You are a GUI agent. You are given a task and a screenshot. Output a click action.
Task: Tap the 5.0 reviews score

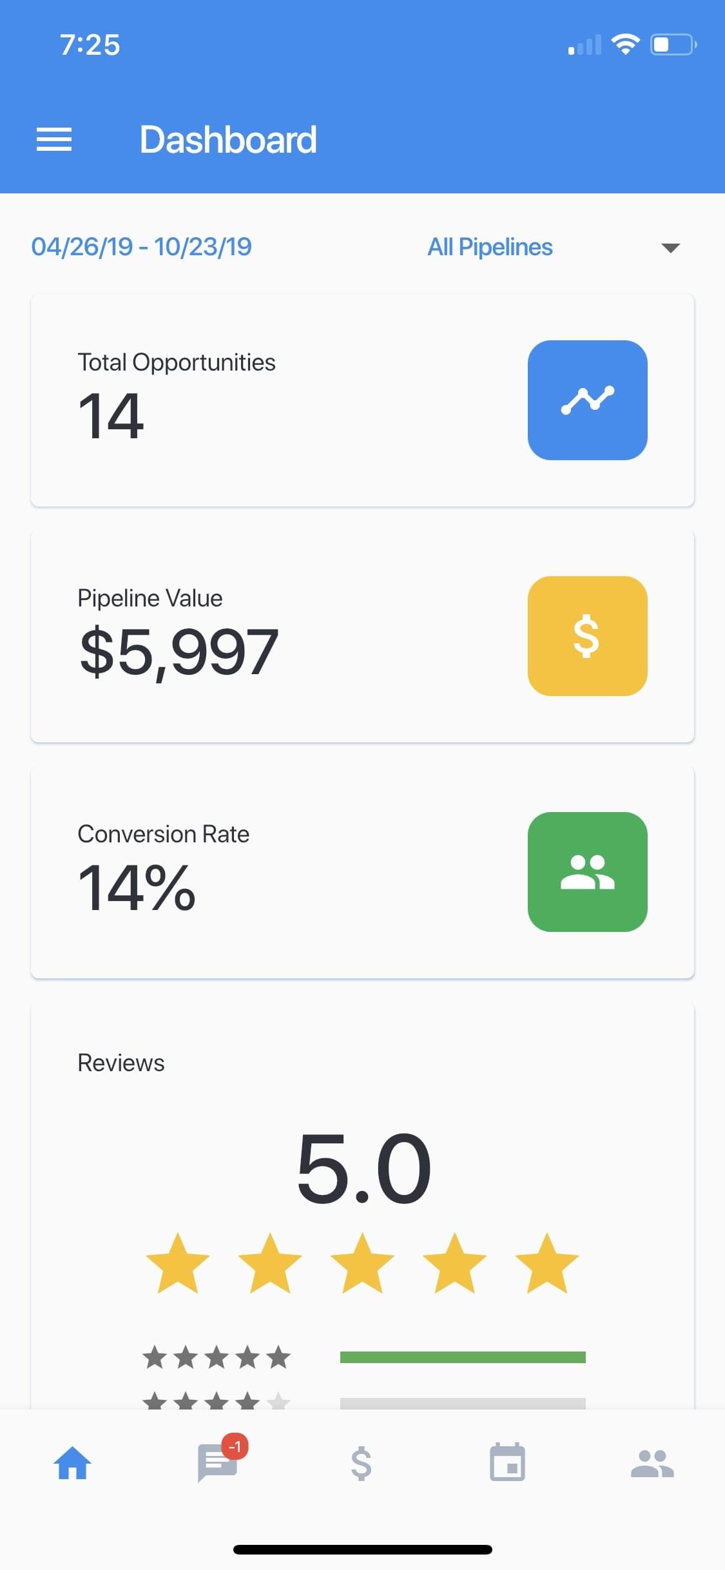pos(363,1168)
